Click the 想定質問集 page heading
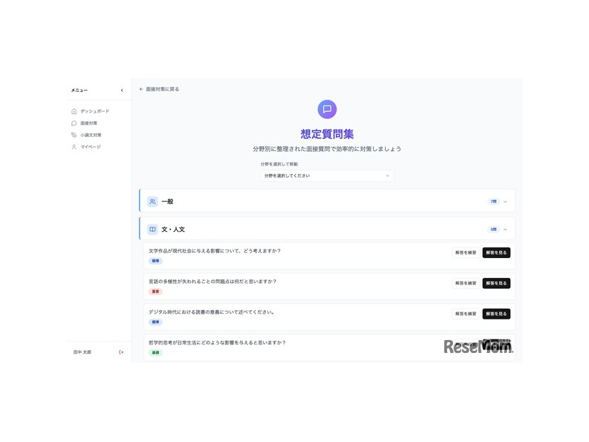This screenshot has height=442, width=589. (327, 134)
